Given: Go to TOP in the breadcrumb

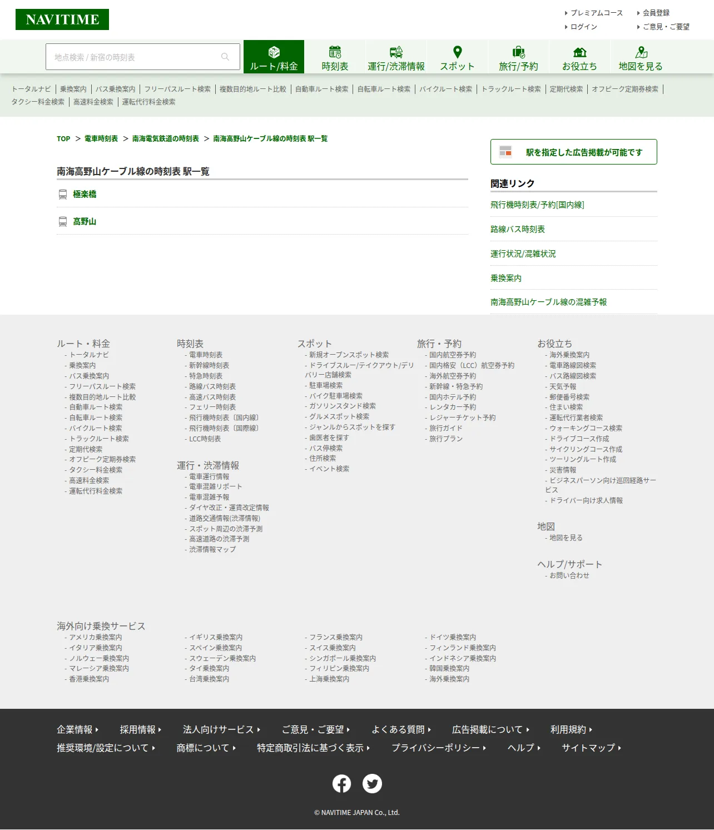Looking at the screenshot, I should click(x=63, y=139).
